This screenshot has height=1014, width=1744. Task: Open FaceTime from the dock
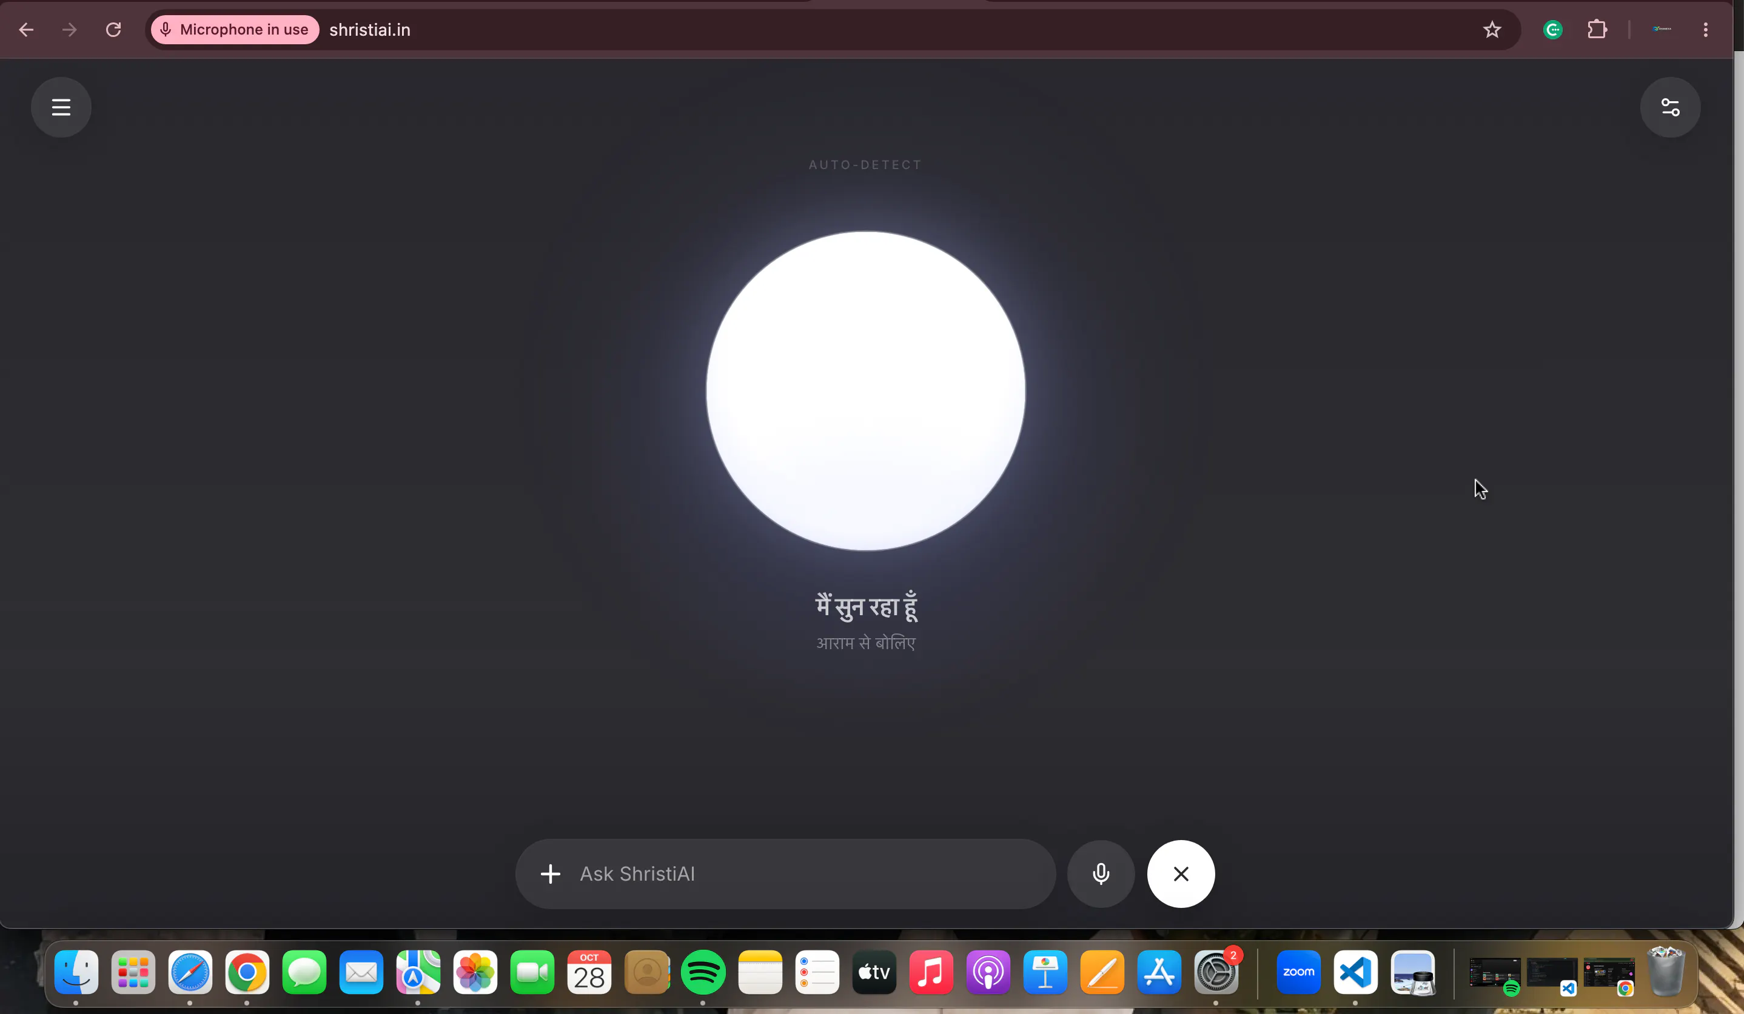pos(532,972)
